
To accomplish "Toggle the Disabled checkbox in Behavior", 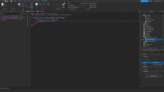I will (153, 69).
